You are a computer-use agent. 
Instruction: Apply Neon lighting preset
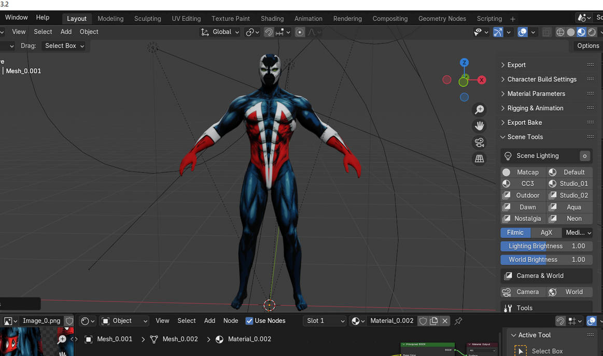(569, 219)
